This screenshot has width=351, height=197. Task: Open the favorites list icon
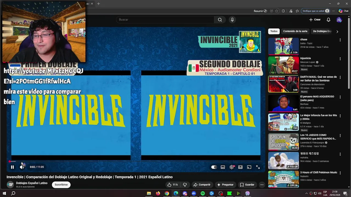(x=297, y=11)
